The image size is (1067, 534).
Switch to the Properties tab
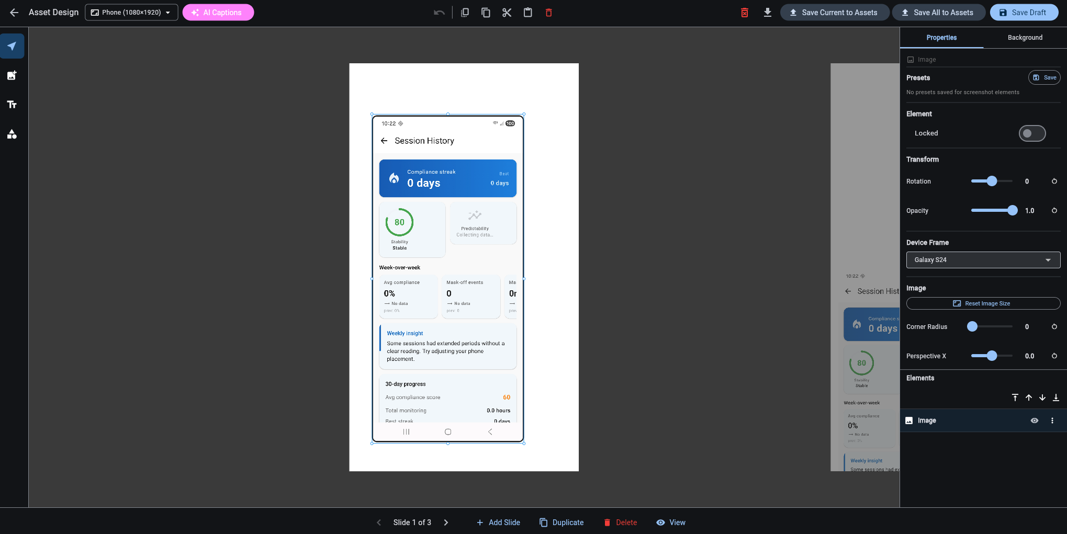click(941, 37)
